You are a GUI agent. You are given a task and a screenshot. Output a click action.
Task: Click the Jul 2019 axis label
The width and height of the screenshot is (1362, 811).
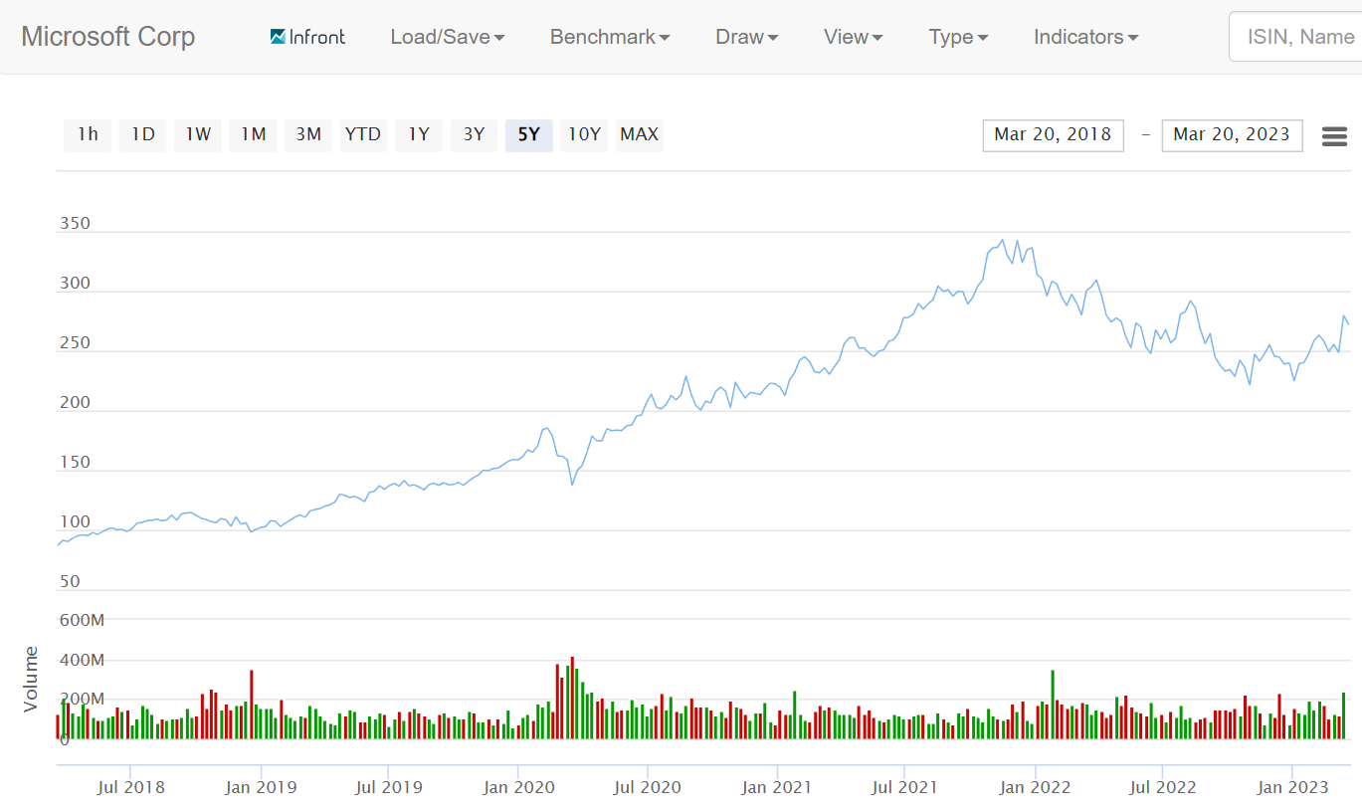click(389, 787)
